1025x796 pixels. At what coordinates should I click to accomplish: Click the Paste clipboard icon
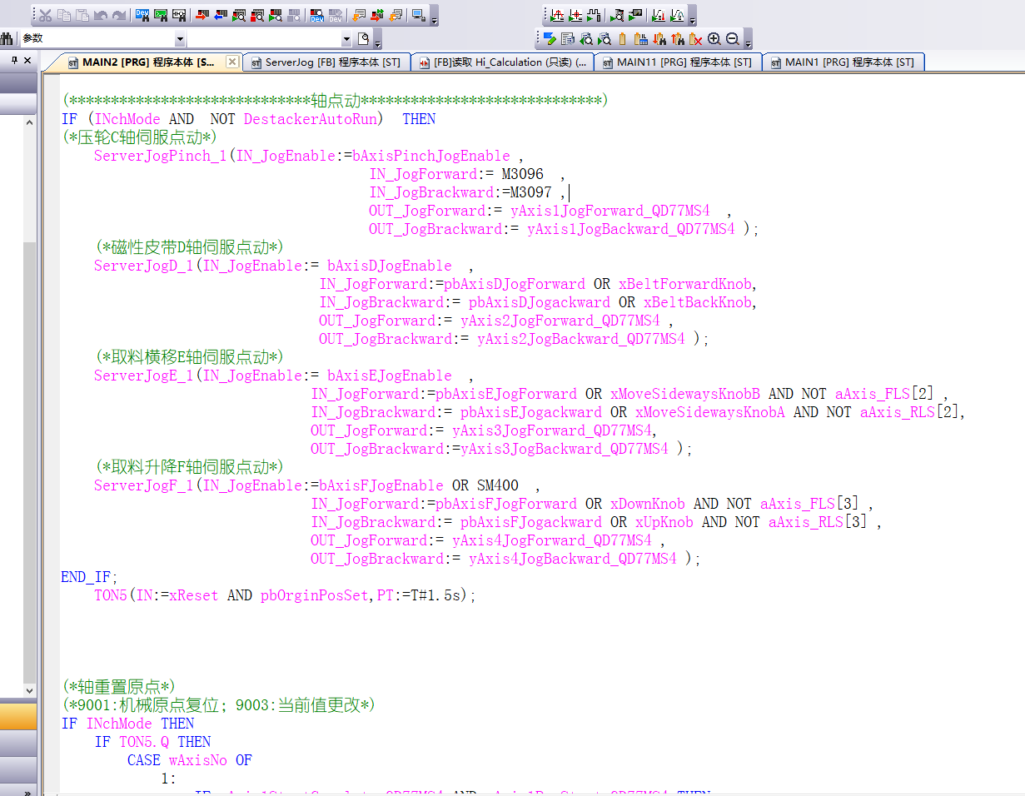point(82,15)
